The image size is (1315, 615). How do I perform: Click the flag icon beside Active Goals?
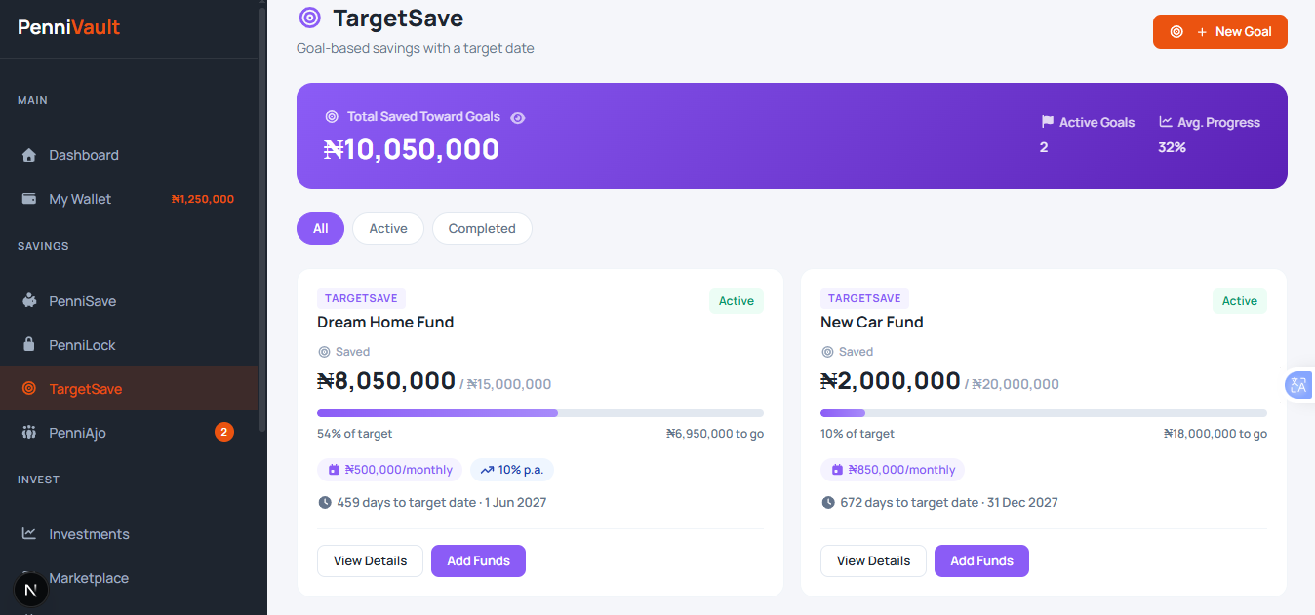point(1047,121)
